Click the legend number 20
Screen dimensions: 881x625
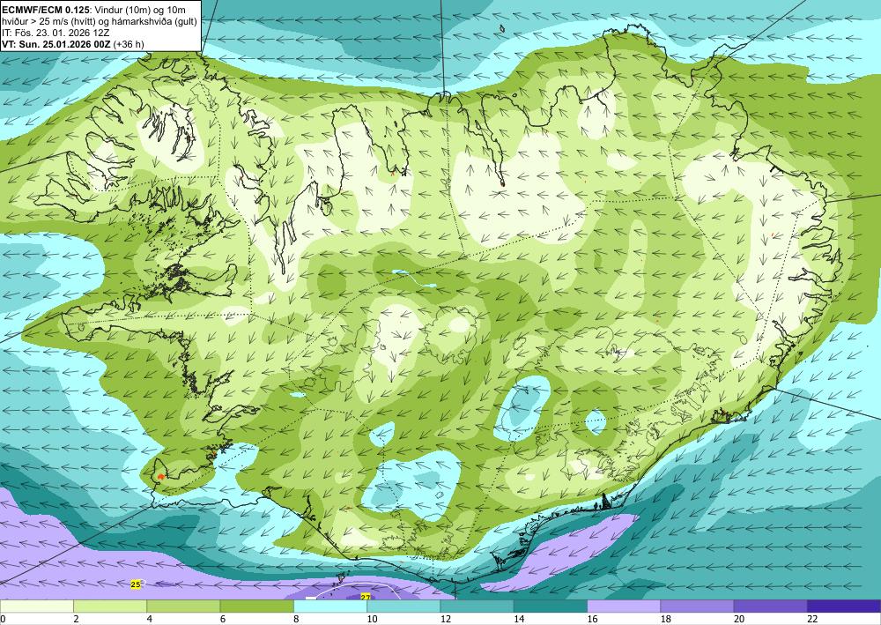[x=739, y=619]
